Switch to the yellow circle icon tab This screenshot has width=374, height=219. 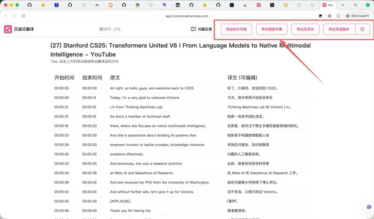pos(286,5)
